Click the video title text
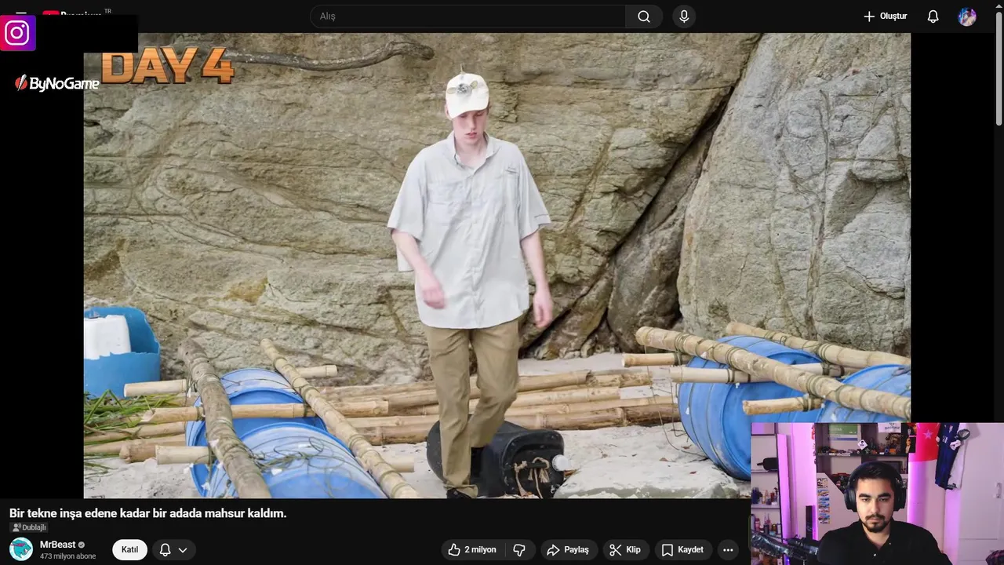This screenshot has width=1004, height=565. pyautogui.click(x=148, y=513)
